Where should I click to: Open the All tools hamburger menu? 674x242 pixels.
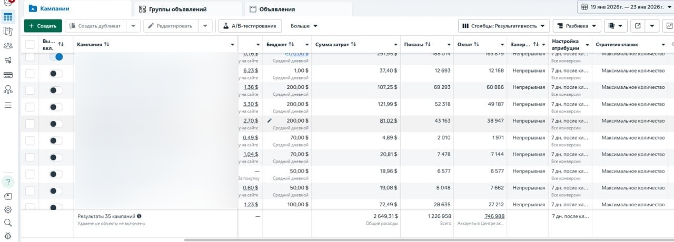tap(8, 105)
